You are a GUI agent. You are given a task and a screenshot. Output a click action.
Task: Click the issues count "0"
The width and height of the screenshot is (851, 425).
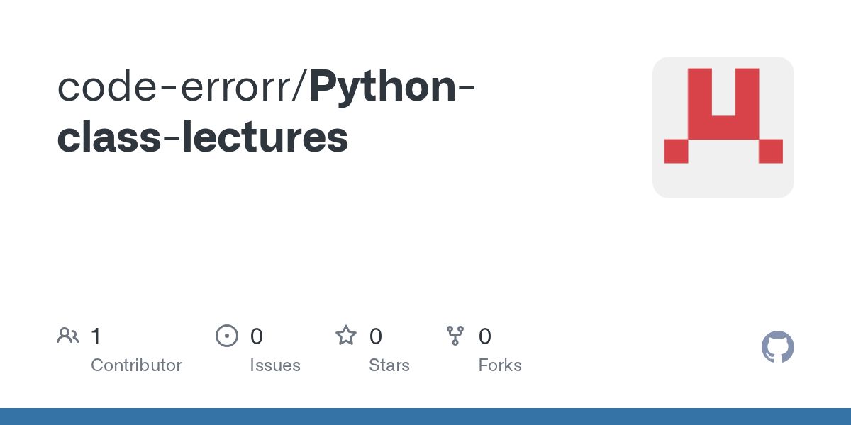pyautogui.click(x=257, y=336)
